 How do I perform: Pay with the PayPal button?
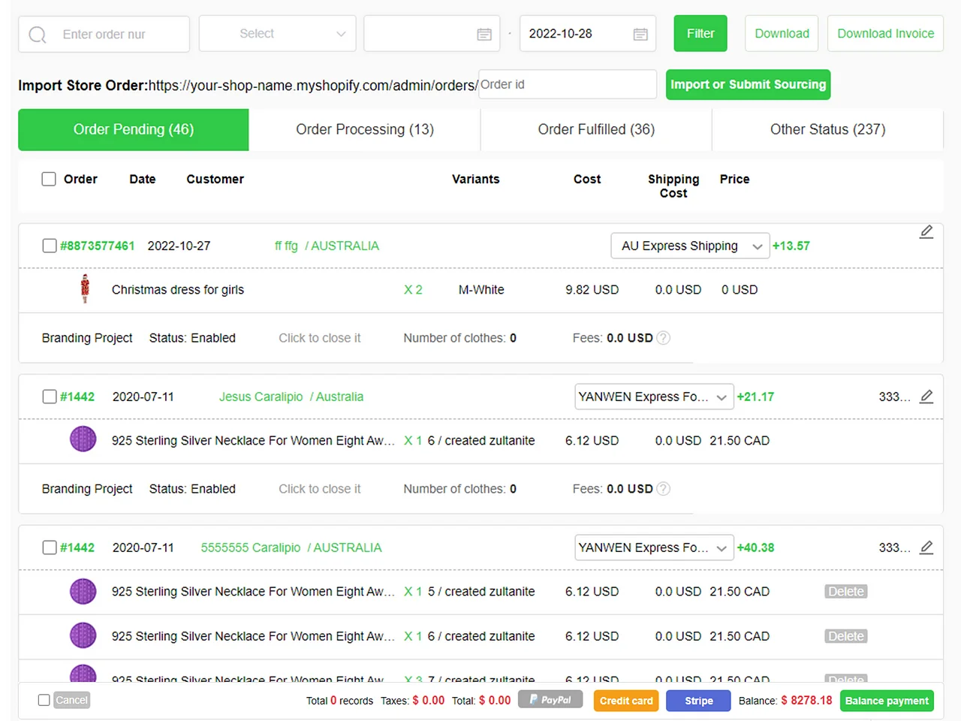tap(550, 700)
